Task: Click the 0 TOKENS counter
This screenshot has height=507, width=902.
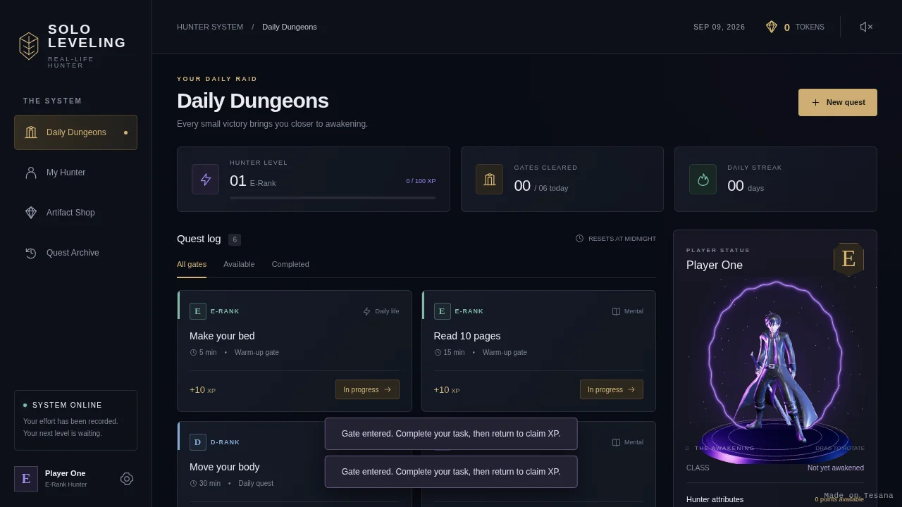Action: pos(804,27)
